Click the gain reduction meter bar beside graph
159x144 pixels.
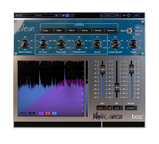coord(87,88)
